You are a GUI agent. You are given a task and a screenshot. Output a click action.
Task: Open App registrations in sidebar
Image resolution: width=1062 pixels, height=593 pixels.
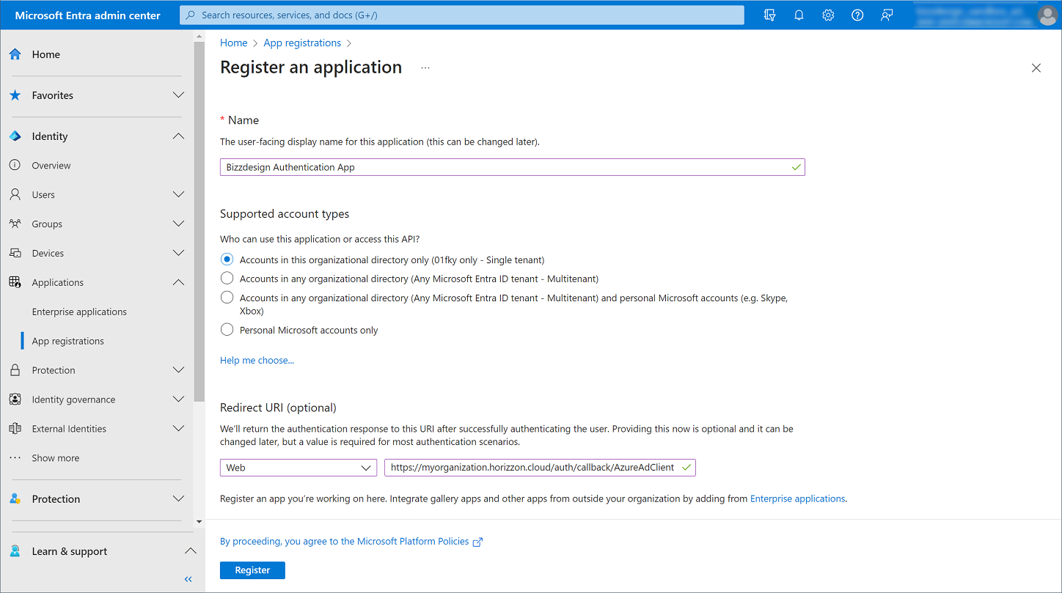68,342
